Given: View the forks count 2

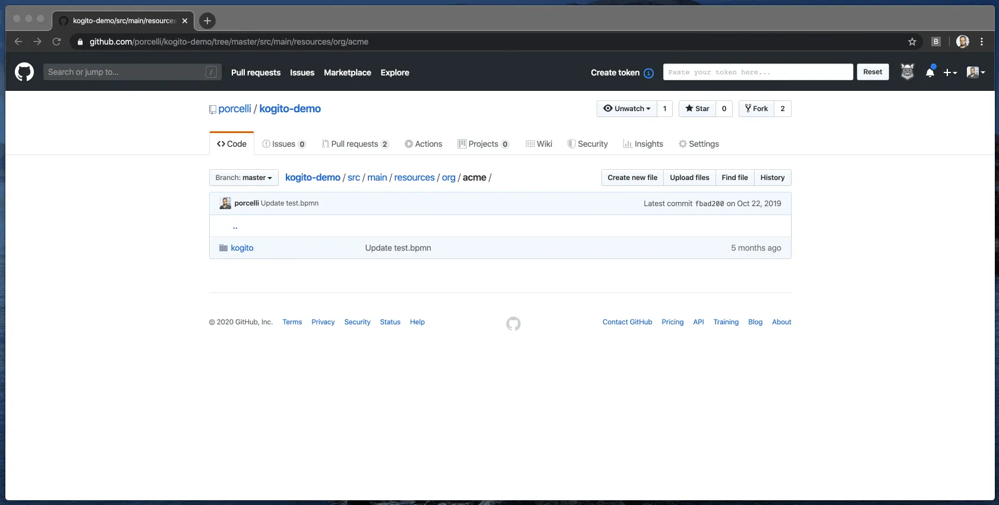Looking at the screenshot, I should coord(783,109).
